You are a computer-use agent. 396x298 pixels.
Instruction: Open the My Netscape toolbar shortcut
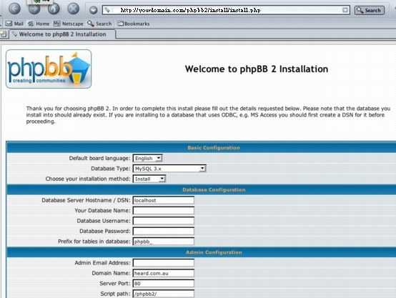click(68, 24)
